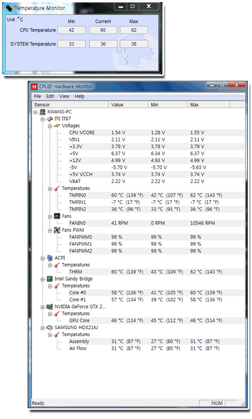Collapse the NVIDIA GeForce GTX node
Screen dimensions: 252x419
coord(42,307)
